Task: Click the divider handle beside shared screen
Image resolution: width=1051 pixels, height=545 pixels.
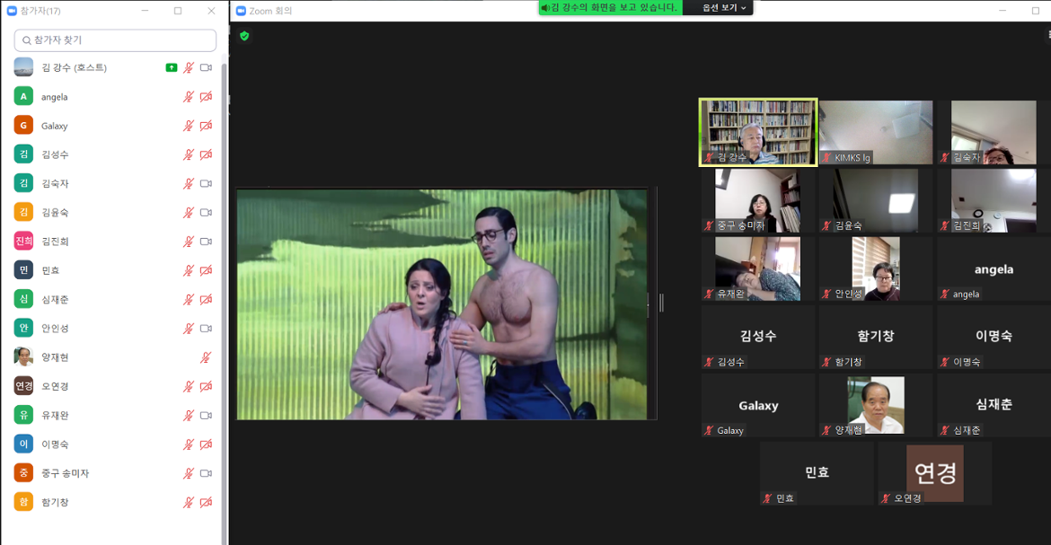Action: click(x=661, y=303)
